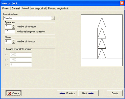
Task: Edit the Horizontal angle of spreaders field
Action: (10, 31)
